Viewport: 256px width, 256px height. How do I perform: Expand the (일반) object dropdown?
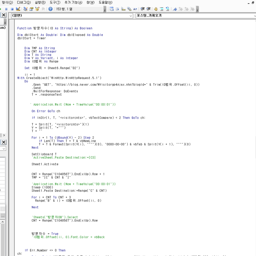(131, 16)
